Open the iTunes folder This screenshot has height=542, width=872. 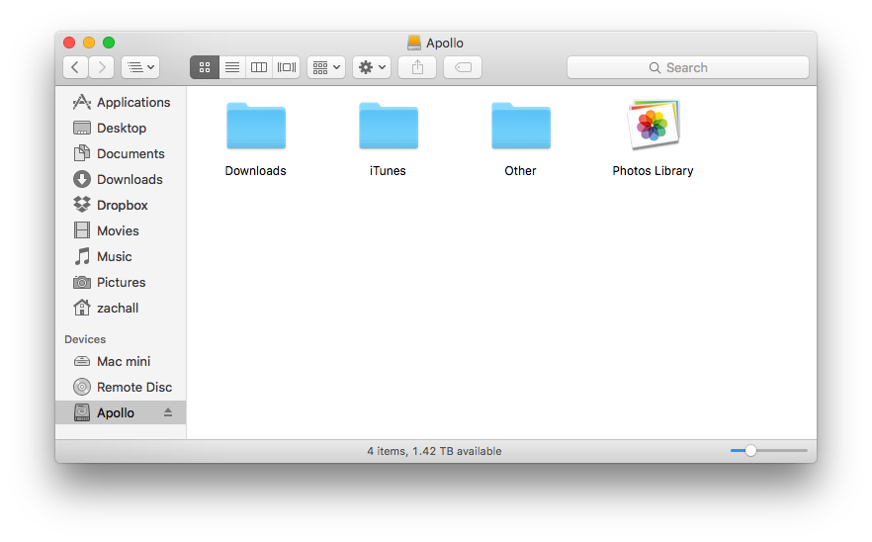tap(388, 128)
